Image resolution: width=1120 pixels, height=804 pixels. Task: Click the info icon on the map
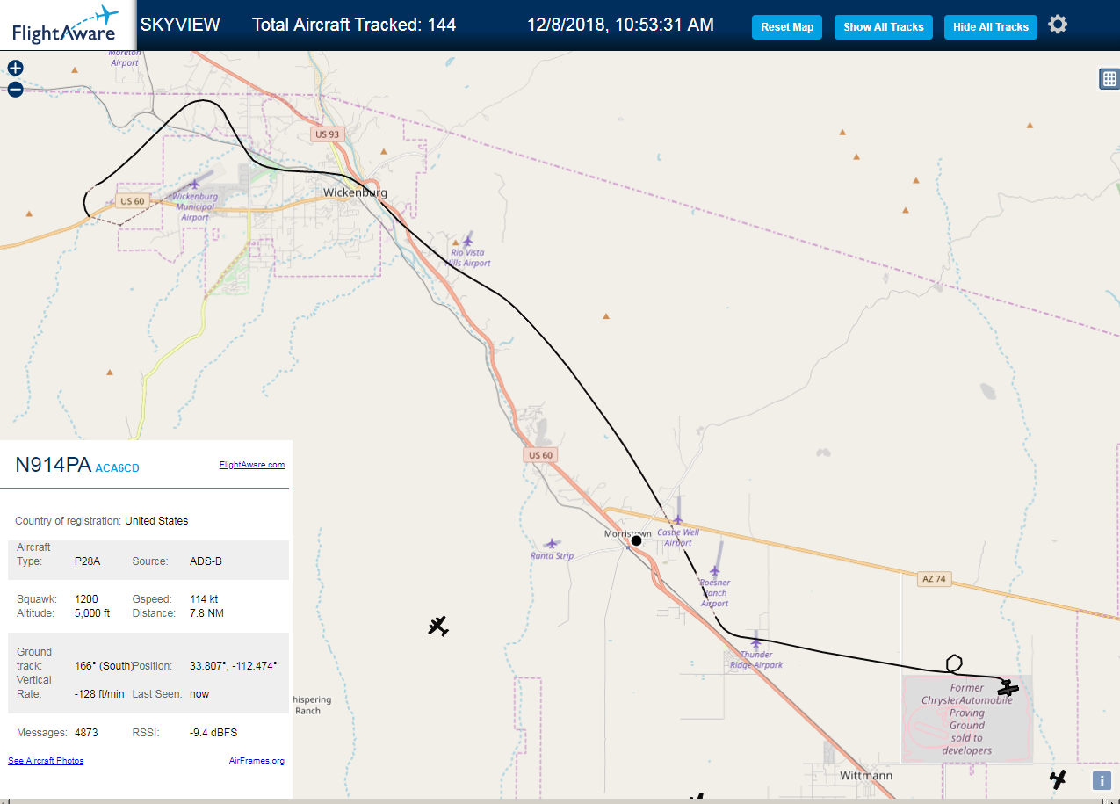pos(1102,780)
